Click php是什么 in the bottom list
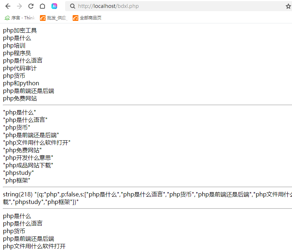Image resolution: width=292 pixels, height=250 pixels. 17,216
